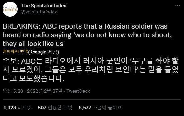
Task: Click the Spectator Index profile avatar
Action: point(10,9)
